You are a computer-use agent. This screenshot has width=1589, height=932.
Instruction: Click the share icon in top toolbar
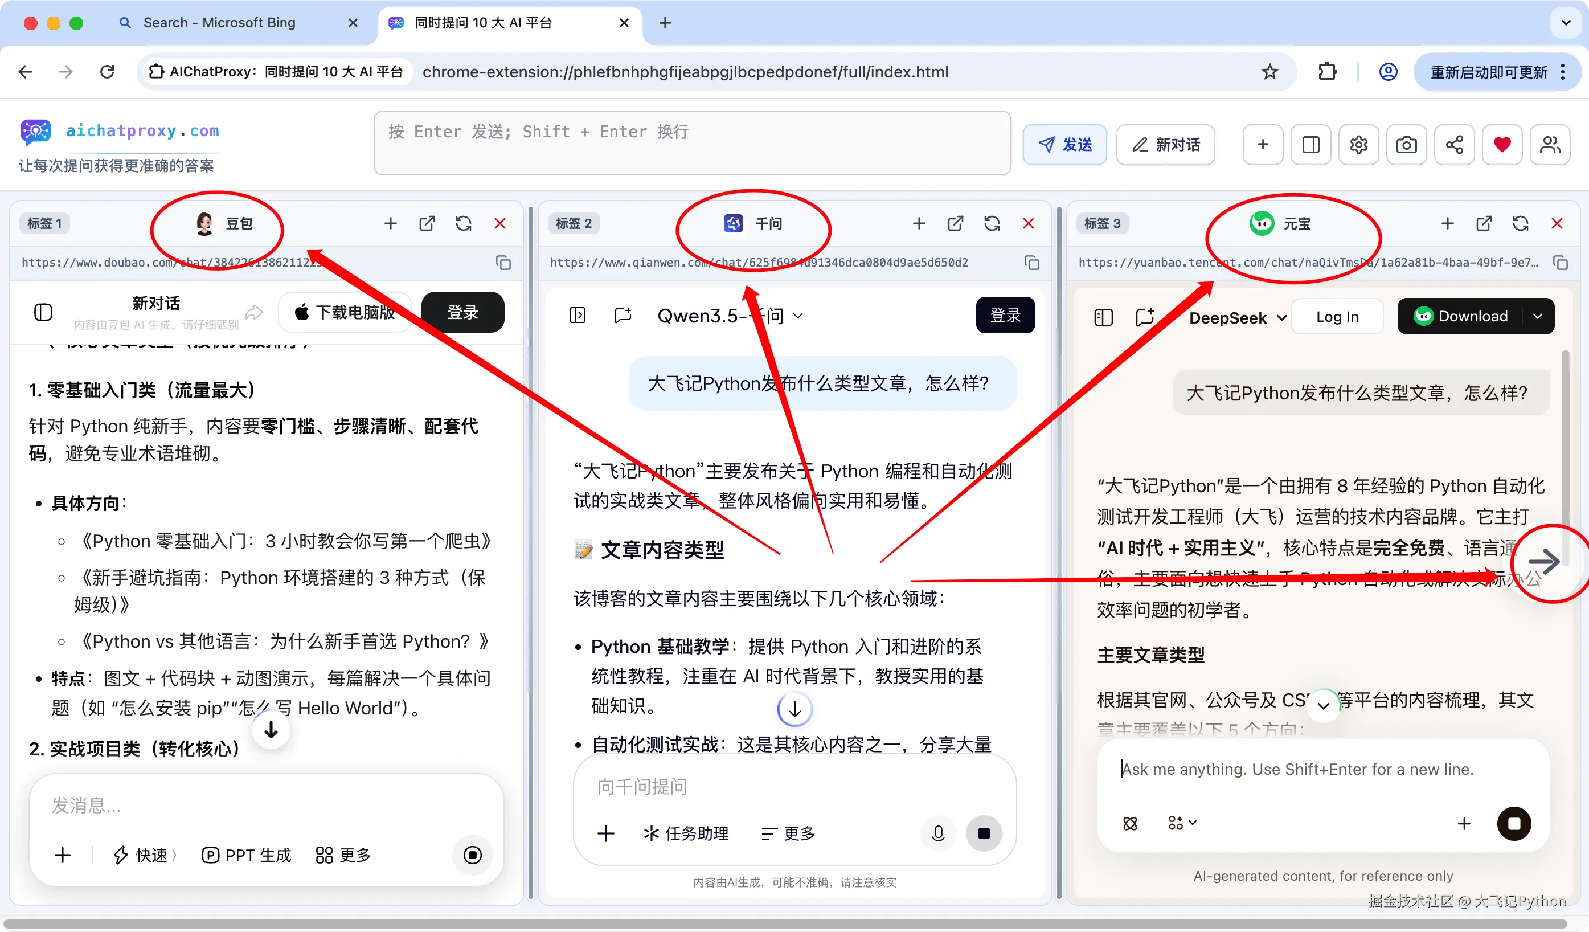1454,144
